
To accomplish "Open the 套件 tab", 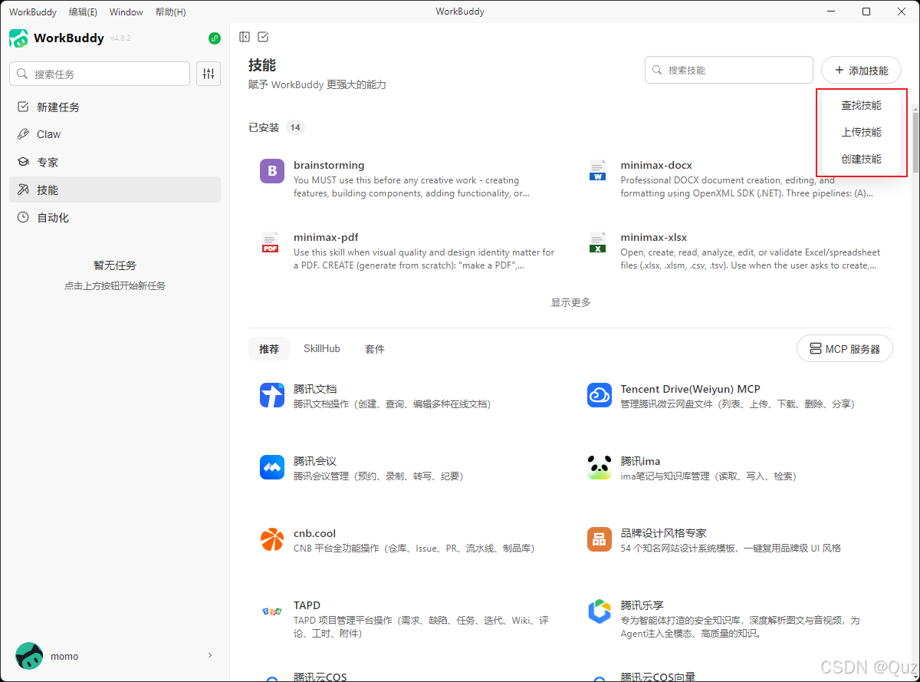I will (374, 348).
